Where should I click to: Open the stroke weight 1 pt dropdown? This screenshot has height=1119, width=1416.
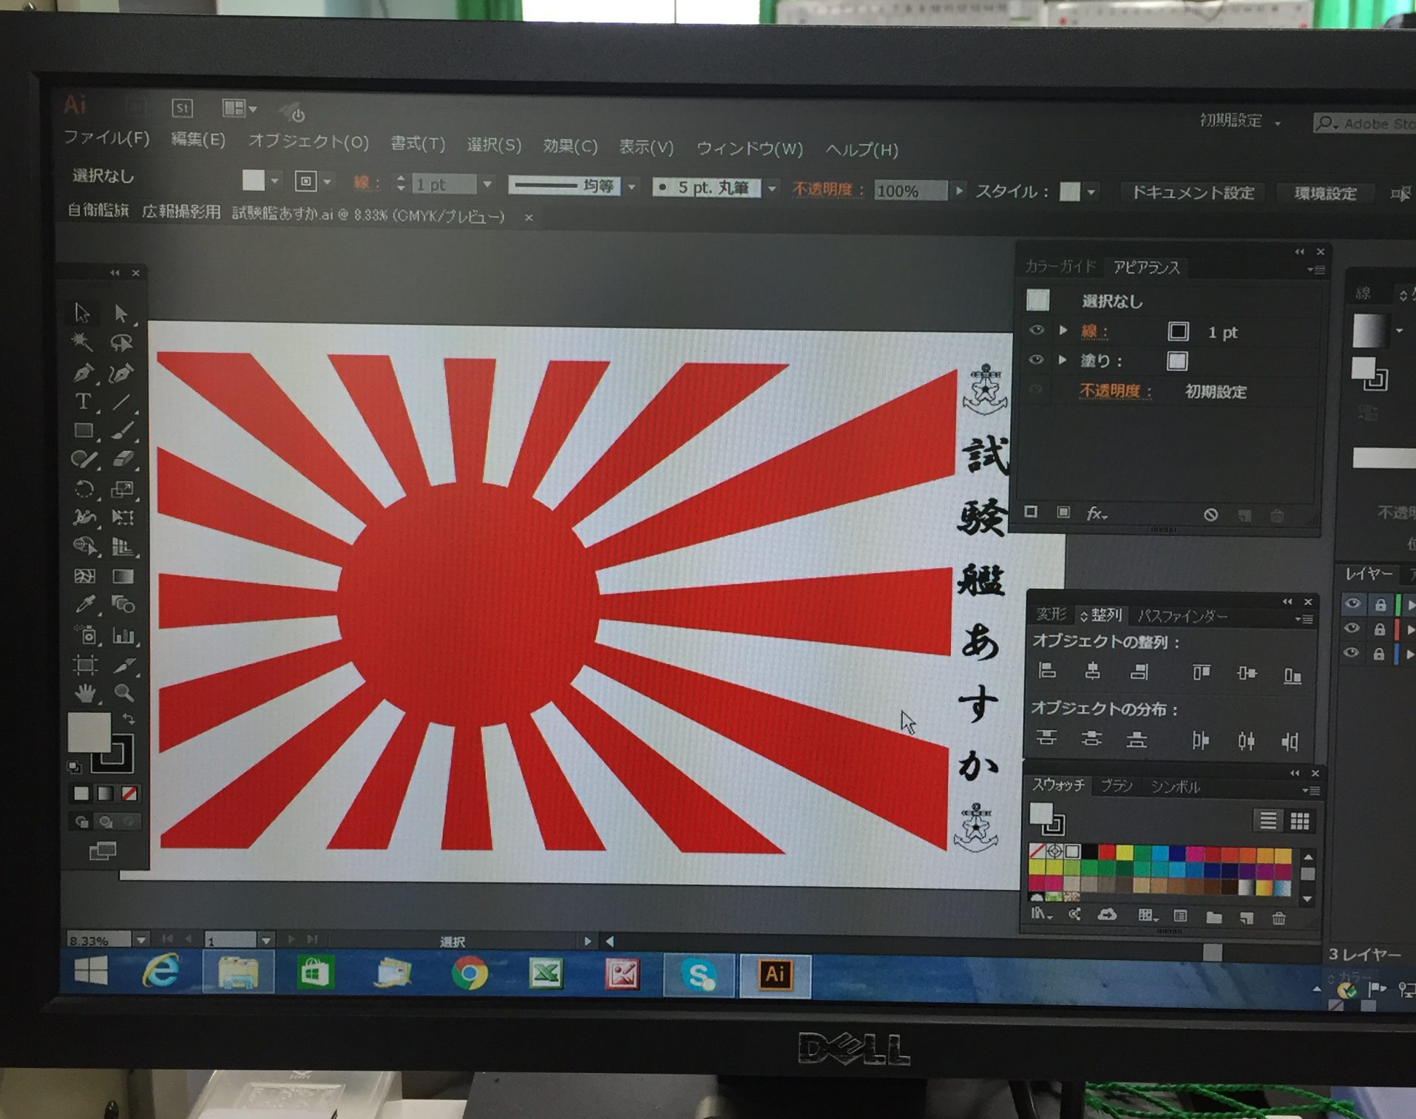pyautogui.click(x=487, y=184)
